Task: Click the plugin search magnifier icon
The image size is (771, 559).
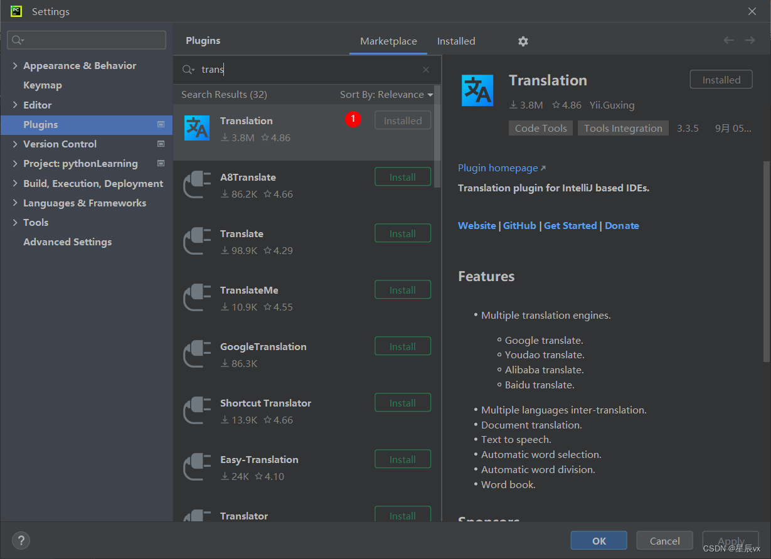Action: (188, 70)
